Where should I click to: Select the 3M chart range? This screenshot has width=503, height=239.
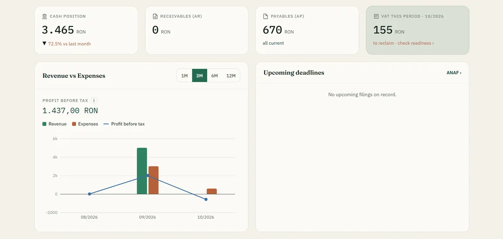199,76
